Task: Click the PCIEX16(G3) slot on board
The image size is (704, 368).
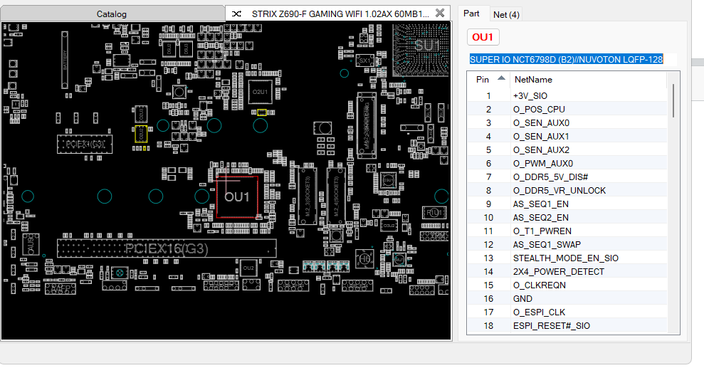Action: pyautogui.click(x=167, y=248)
